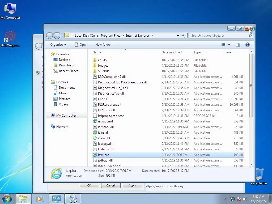Click the refresh button beside address bar
This screenshot has width=272, height=204.
coord(184,36)
